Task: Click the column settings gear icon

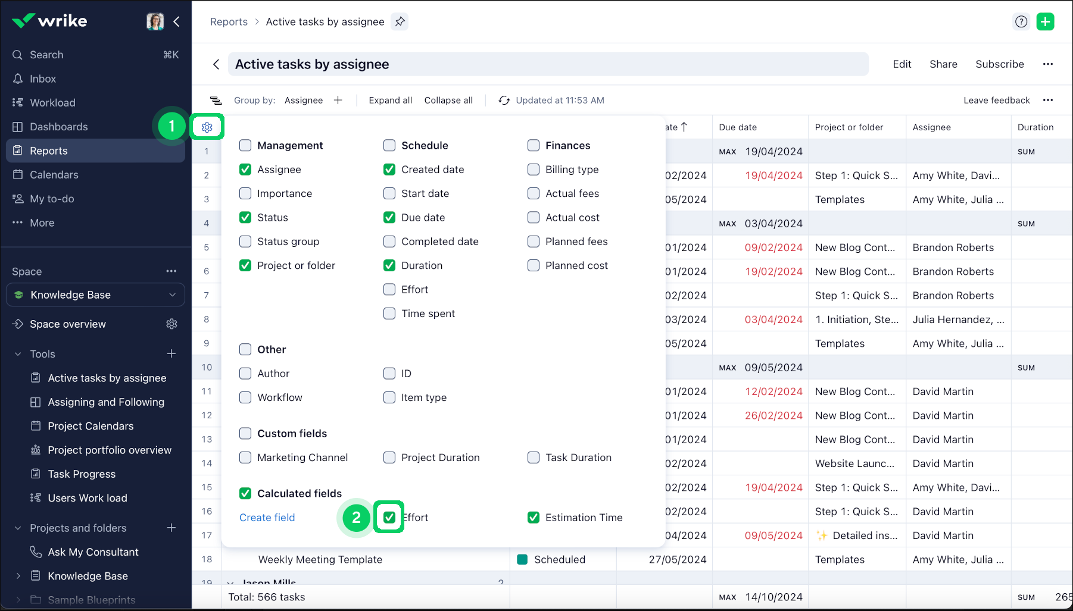Action: [x=207, y=127]
